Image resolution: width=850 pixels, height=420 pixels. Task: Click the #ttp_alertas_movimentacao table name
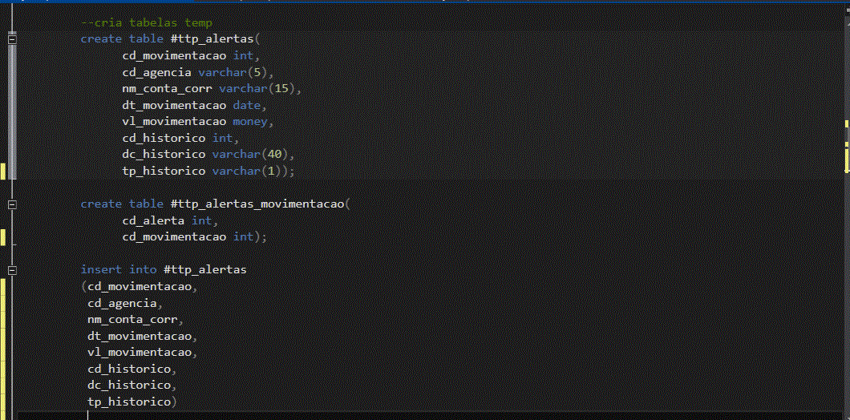257,204
